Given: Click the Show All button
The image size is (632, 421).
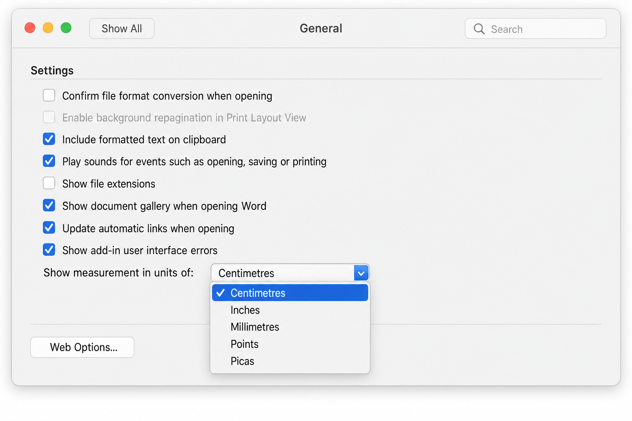Looking at the screenshot, I should pyautogui.click(x=122, y=28).
